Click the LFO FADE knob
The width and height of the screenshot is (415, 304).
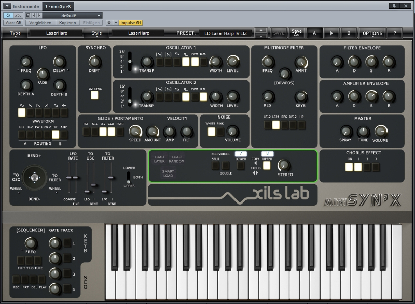point(43,74)
